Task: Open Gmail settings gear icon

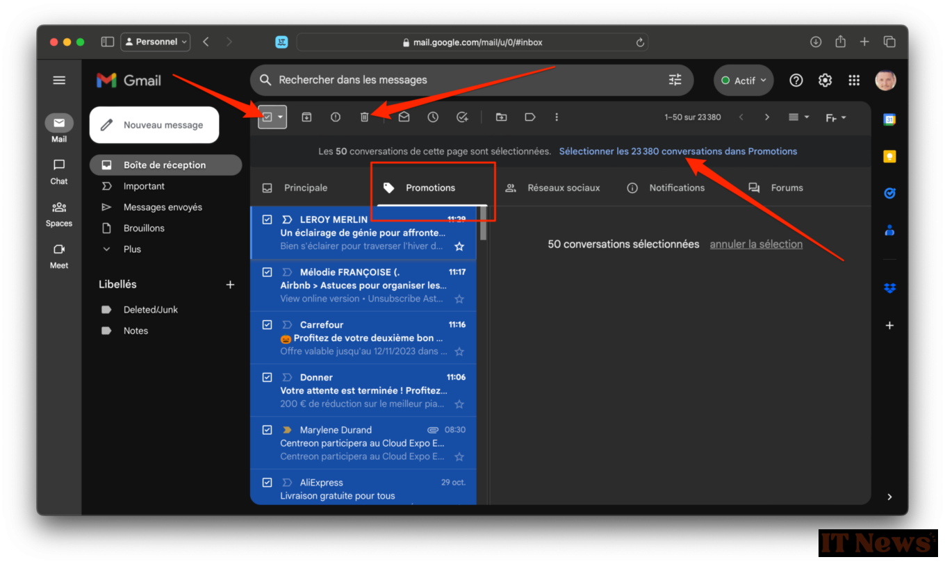Action: 825,81
